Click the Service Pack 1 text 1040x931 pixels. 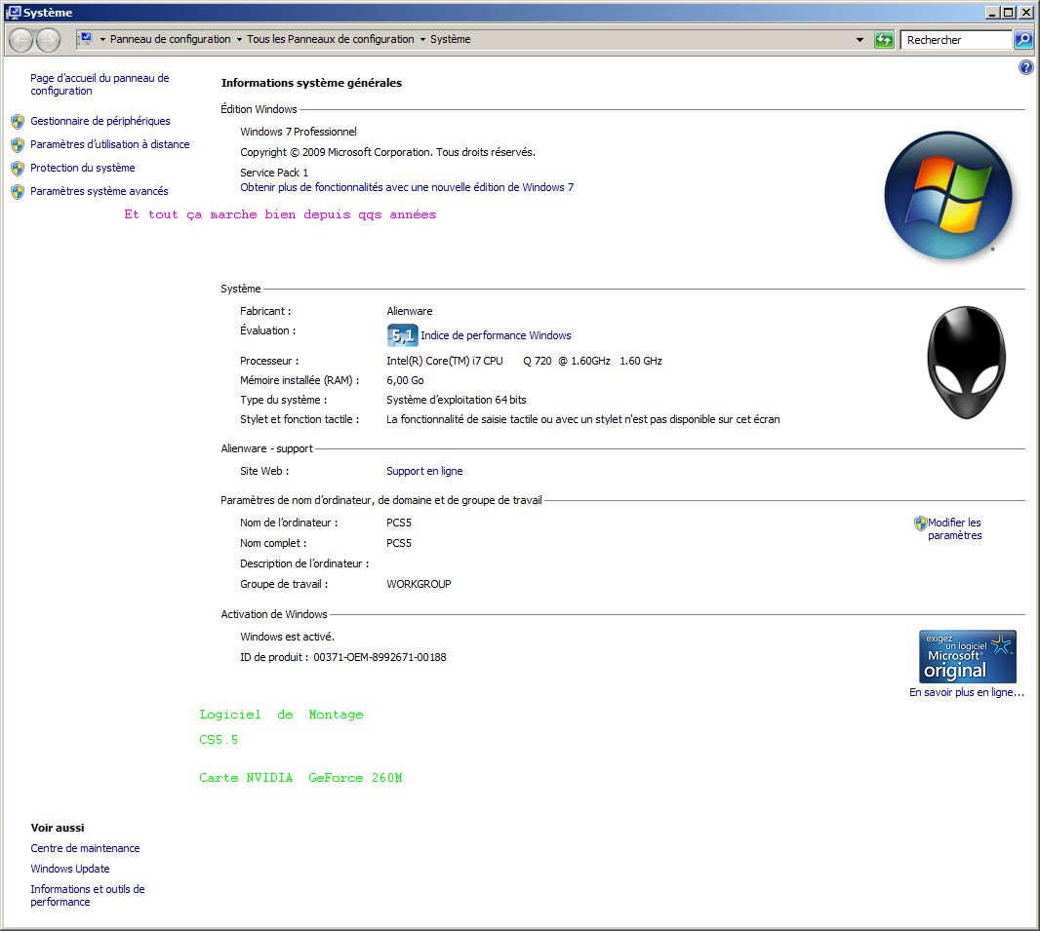[274, 173]
